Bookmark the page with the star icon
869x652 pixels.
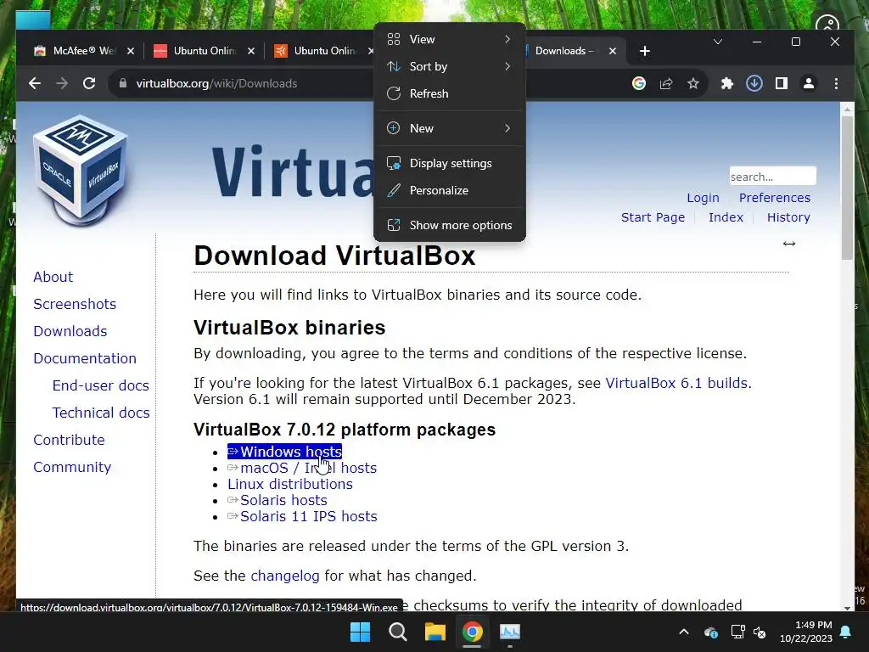(693, 84)
